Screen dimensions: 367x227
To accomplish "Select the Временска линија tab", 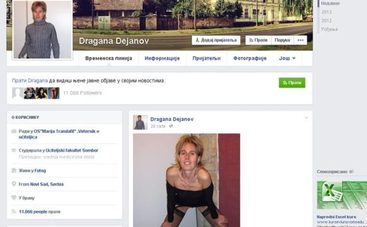I will coord(108,58).
